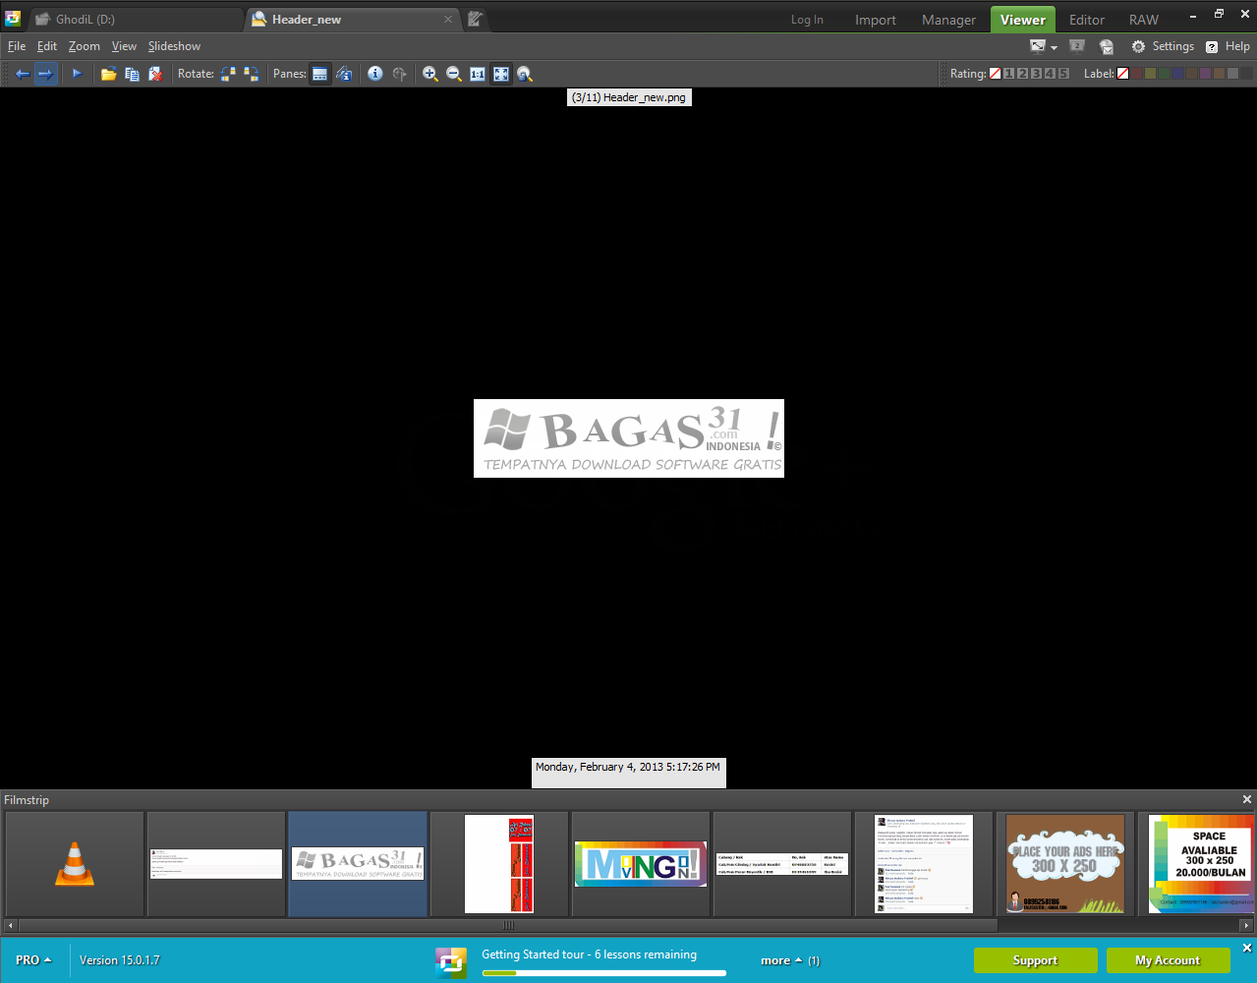This screenshot has height=983, width=1257.
Task: Open the File menu
Action: pos(17,46)
